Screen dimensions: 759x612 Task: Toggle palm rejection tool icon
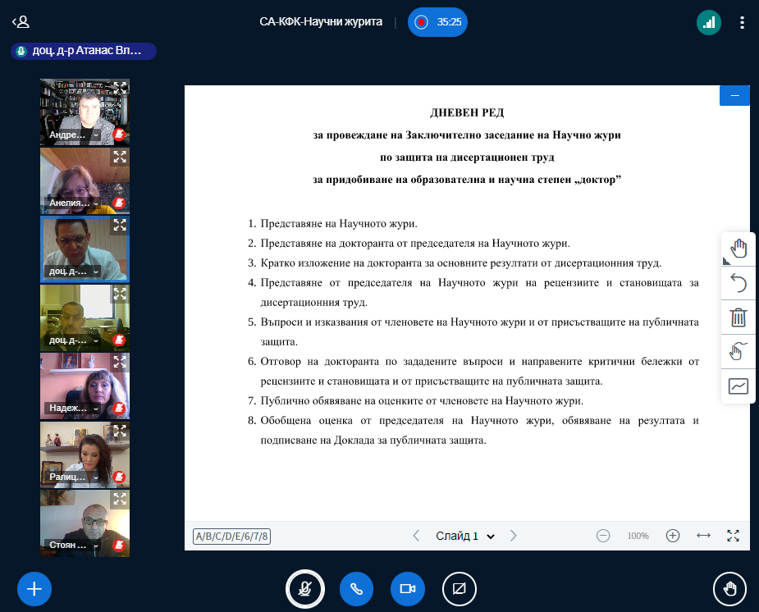tap(738, 352)
